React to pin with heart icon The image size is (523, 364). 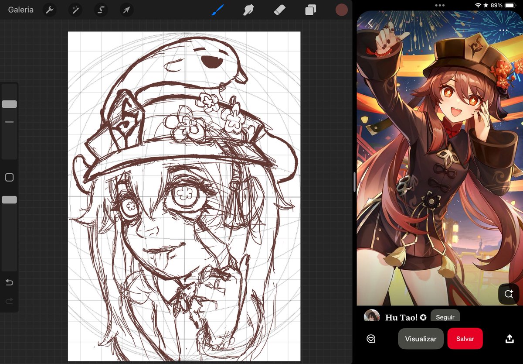371,339
